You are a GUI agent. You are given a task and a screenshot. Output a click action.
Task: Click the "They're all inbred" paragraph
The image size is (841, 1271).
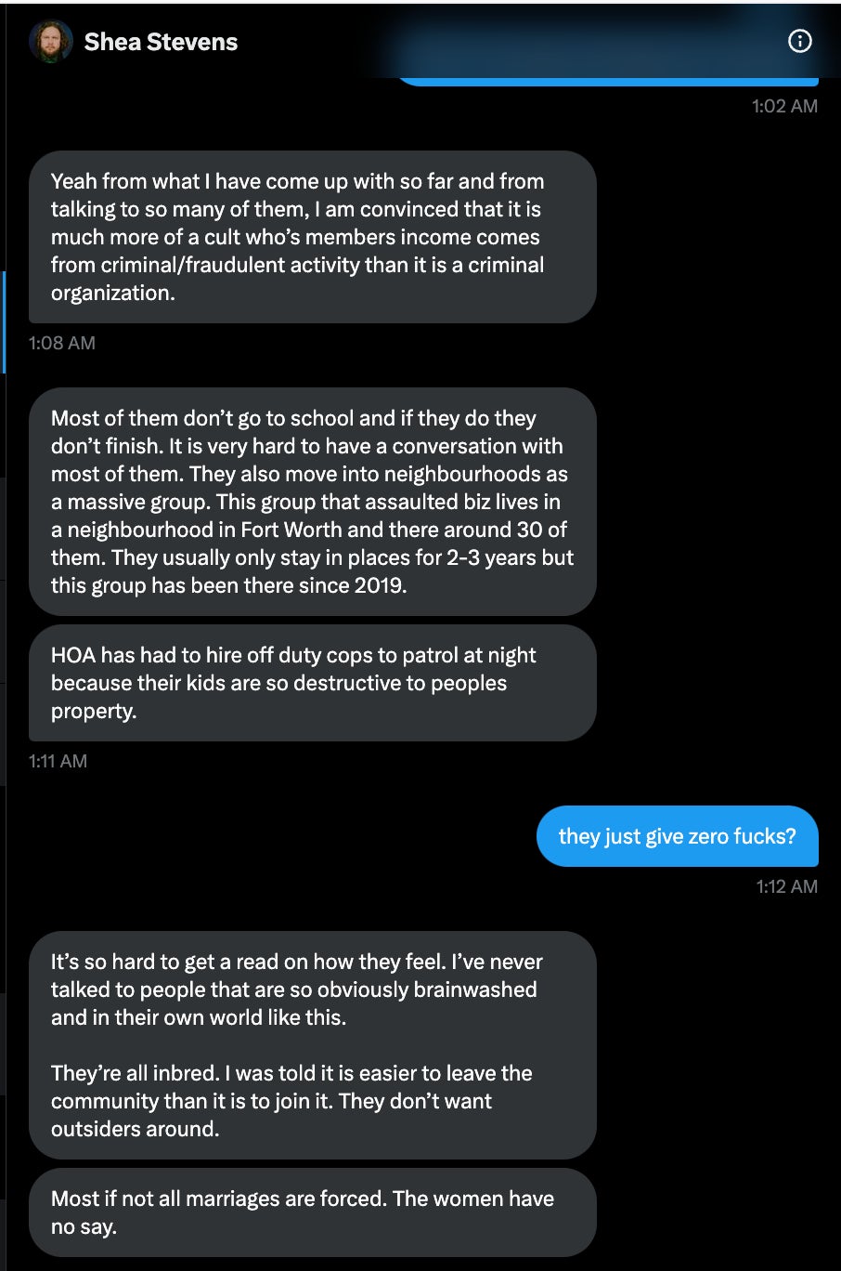291,1101
